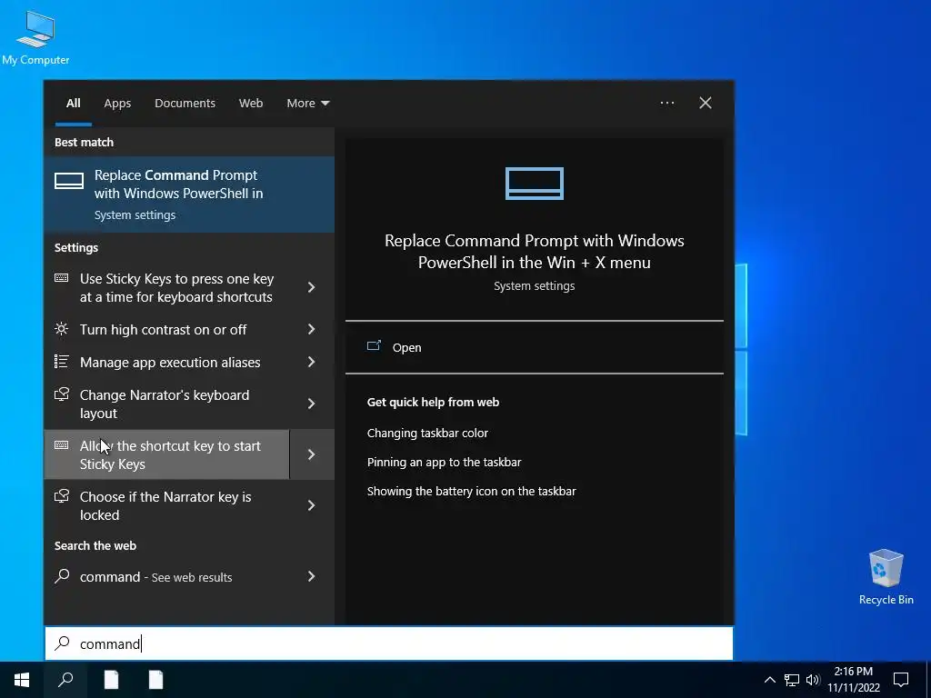Image resolution: width=931 pixels, height=698 pixels.
Task: Expand arrow beside Choose if Narrator key is locked
Action: (x=312, y=505)
